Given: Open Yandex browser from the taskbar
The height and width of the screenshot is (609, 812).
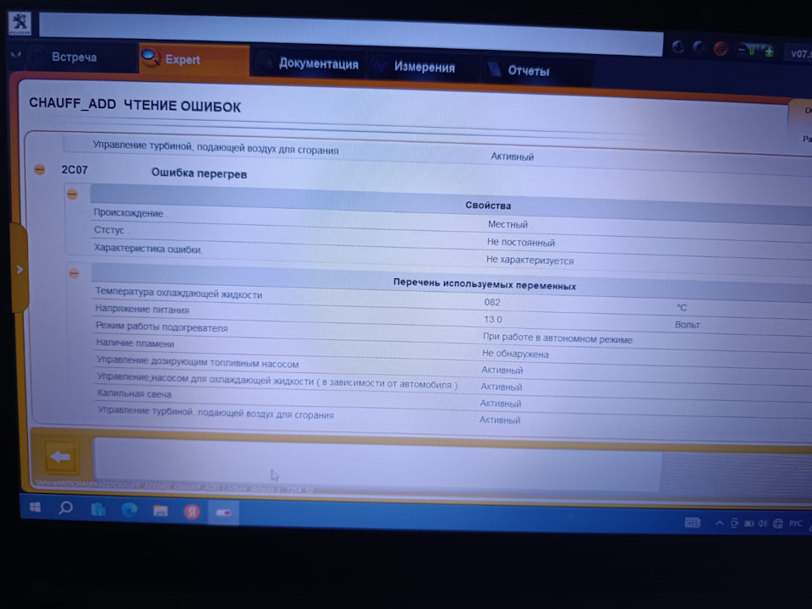Looking at the screenshot, I should coord(192,512).
